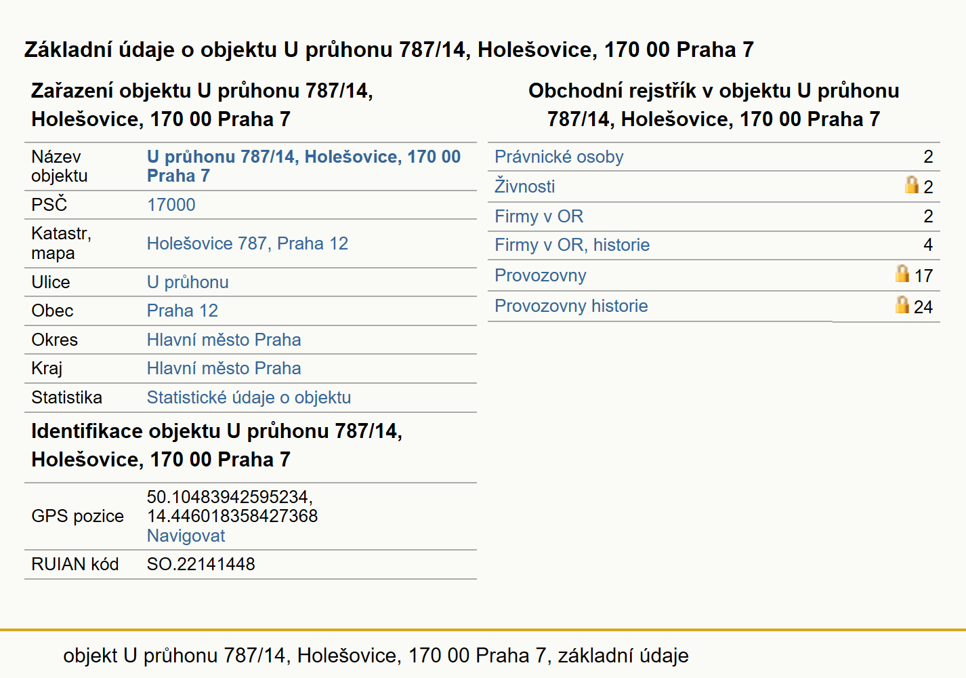
Task: Open Firmy v OR, historie
Action: 572,245
